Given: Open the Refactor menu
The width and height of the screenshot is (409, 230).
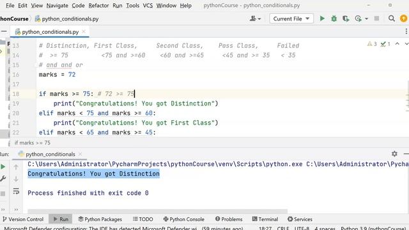Looking at the screenshot, I should [x=98, y=6].
